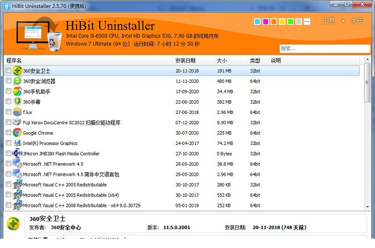
Task: Open the more colors (…) swatch button
Action: point(307,22)
